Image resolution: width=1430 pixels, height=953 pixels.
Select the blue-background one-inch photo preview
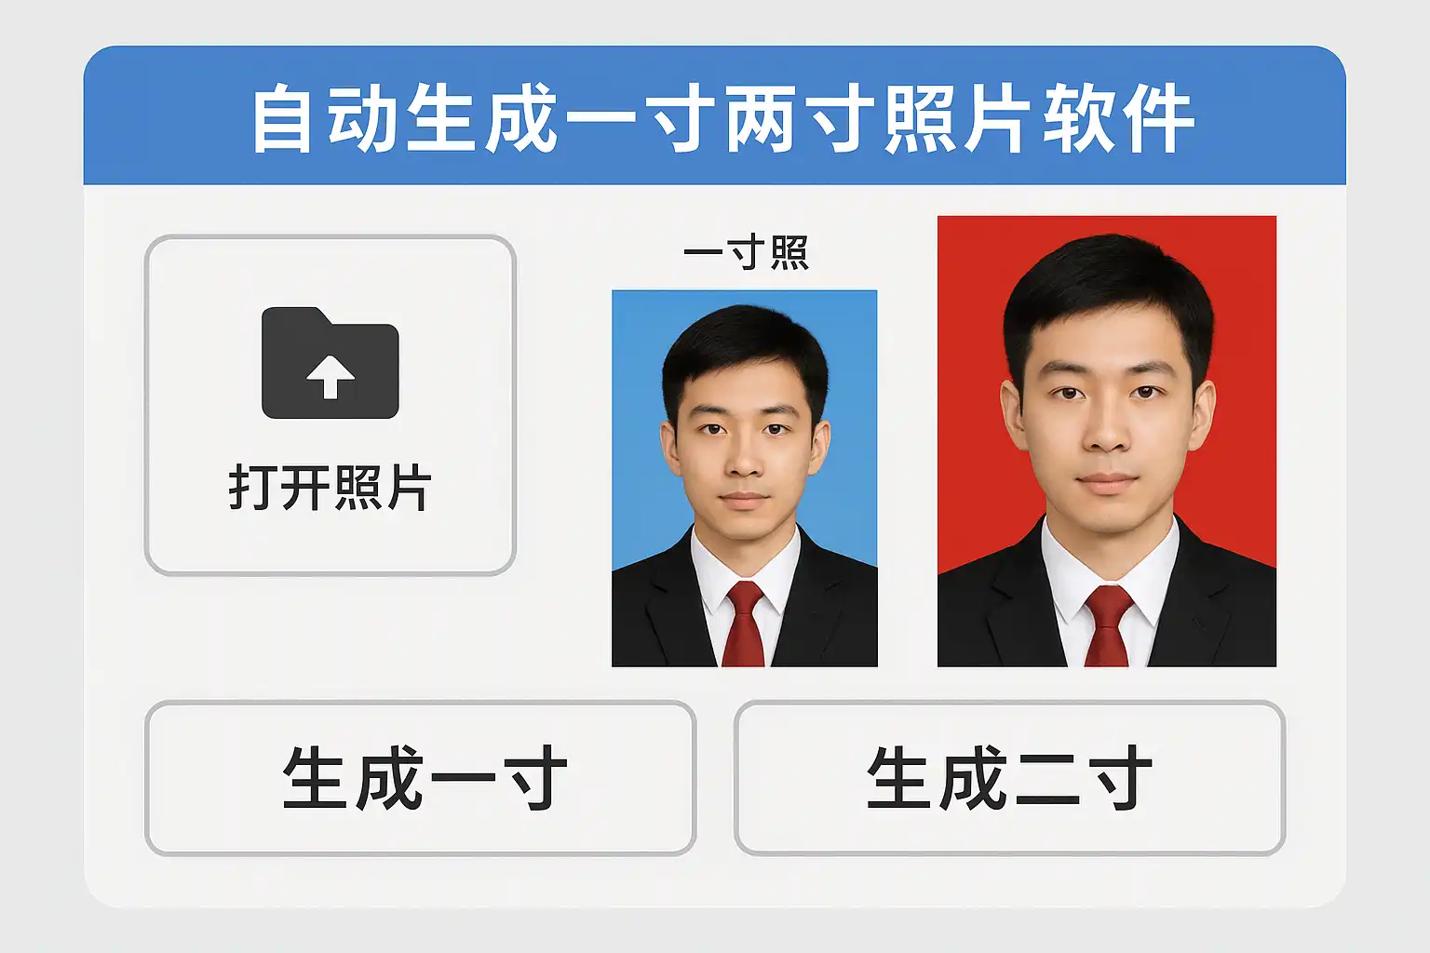[744, 478]
